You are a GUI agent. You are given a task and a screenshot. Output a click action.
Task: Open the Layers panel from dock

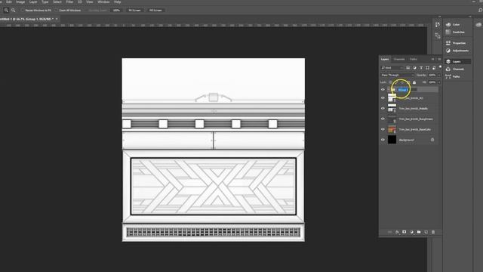click(x=457, y=62)
